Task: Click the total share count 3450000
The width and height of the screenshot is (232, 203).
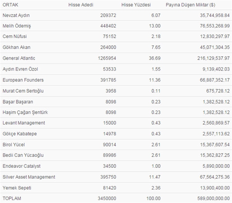Action: [x=106, y=198]
